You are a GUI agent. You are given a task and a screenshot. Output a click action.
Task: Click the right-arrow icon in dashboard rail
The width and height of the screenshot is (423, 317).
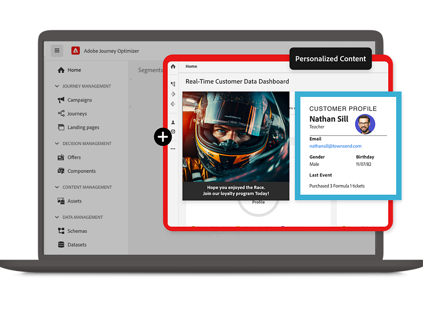pos(173,94)
